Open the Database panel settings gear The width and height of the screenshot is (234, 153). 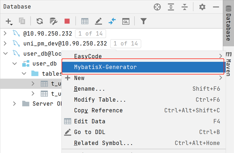[202, 7]
